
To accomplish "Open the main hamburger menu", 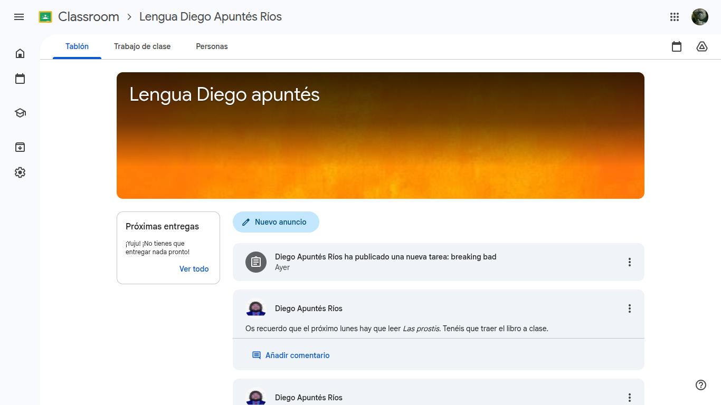I will [19, 17].
